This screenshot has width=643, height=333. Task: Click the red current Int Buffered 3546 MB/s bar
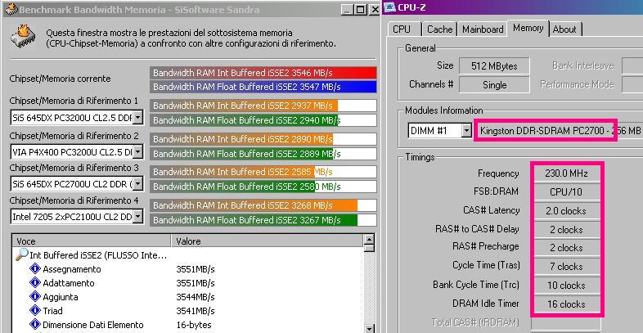pyautogui.click(x=263, y=73)
